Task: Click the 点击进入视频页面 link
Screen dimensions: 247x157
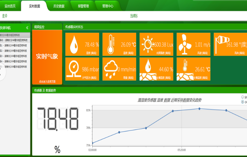Action: coord(47,82)
